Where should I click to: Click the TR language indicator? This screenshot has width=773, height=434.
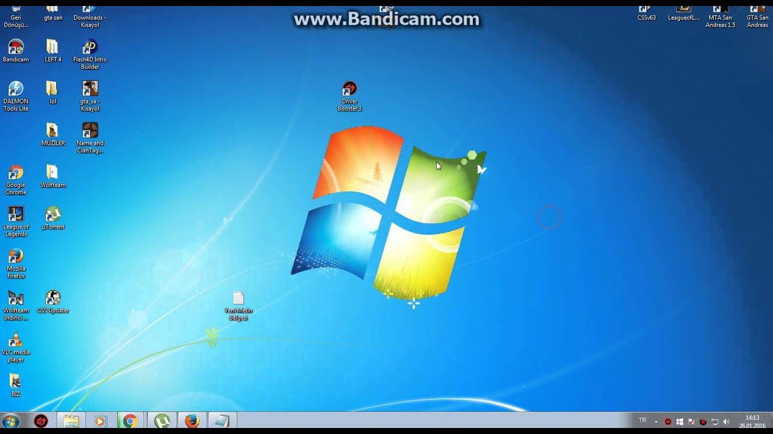[643, 421]
